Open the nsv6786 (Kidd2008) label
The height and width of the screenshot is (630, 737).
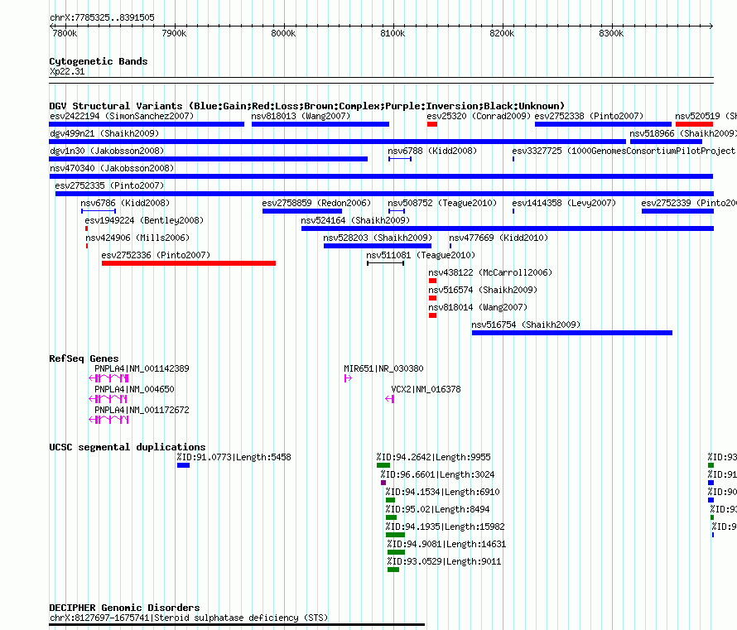coord(125,203)
